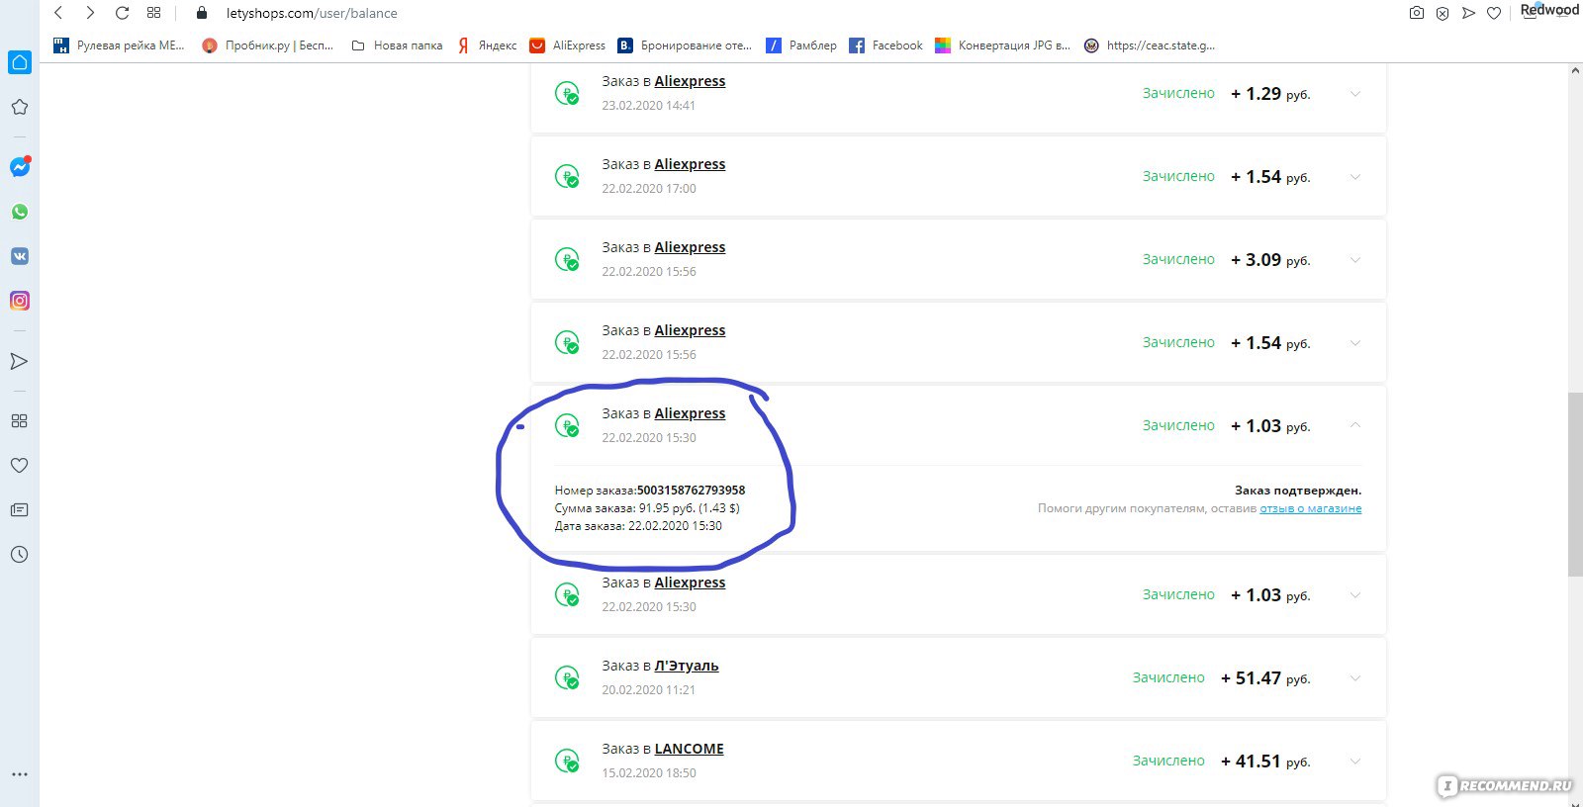The height and width of the screenshot is (807, 1583).
Task: Open the Рулевая рейка МЕ... bookmark
Action: tap(119, 45)
